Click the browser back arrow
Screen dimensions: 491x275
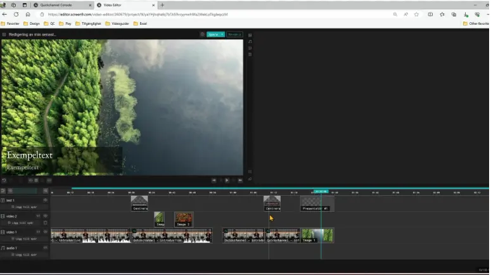(x=5, y=14)
